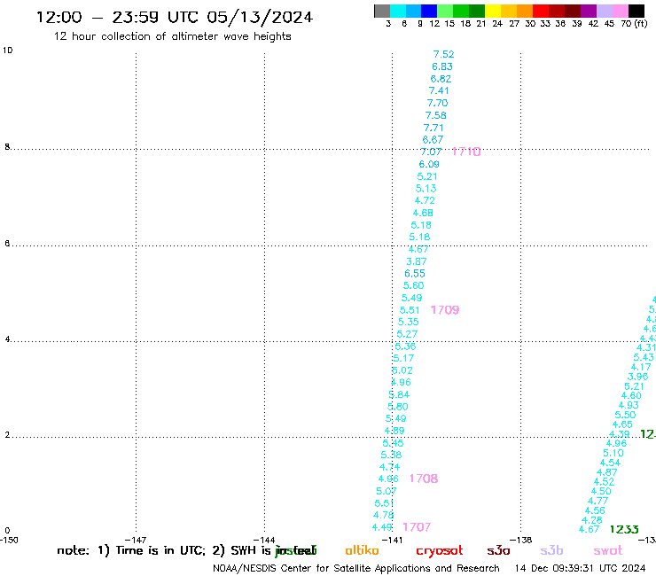This screenshot has height=576, width=656.
Task: Click the yellow legend swatch
Action: (493, 11)
